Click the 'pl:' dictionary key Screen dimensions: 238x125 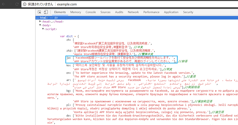pyautogui.click(x=69, y=105)
